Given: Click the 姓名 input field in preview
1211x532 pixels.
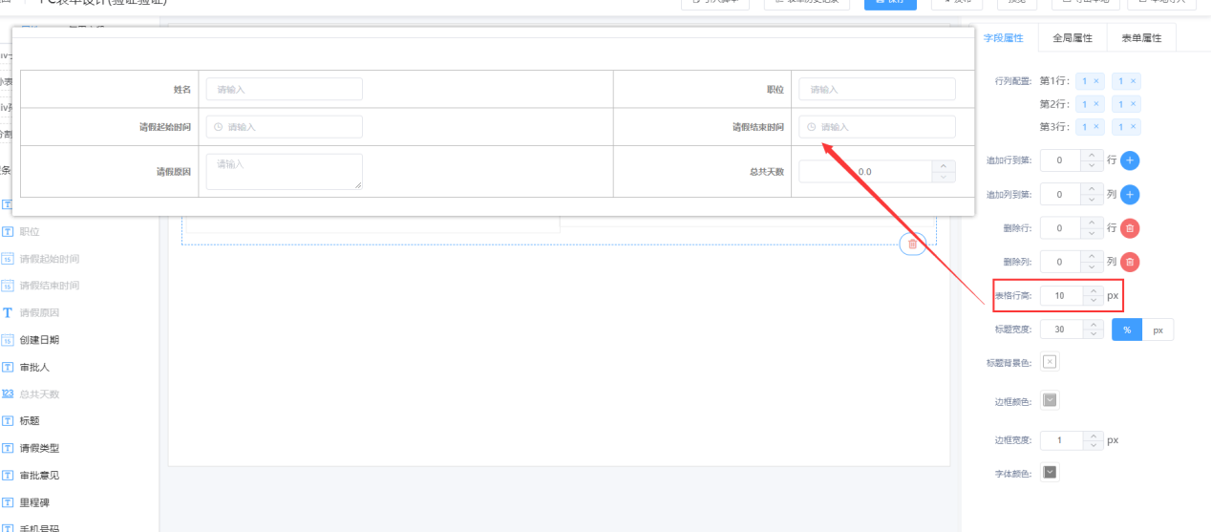Looking at the screenshot, I should pyautogui.click(x=284, y=89).
